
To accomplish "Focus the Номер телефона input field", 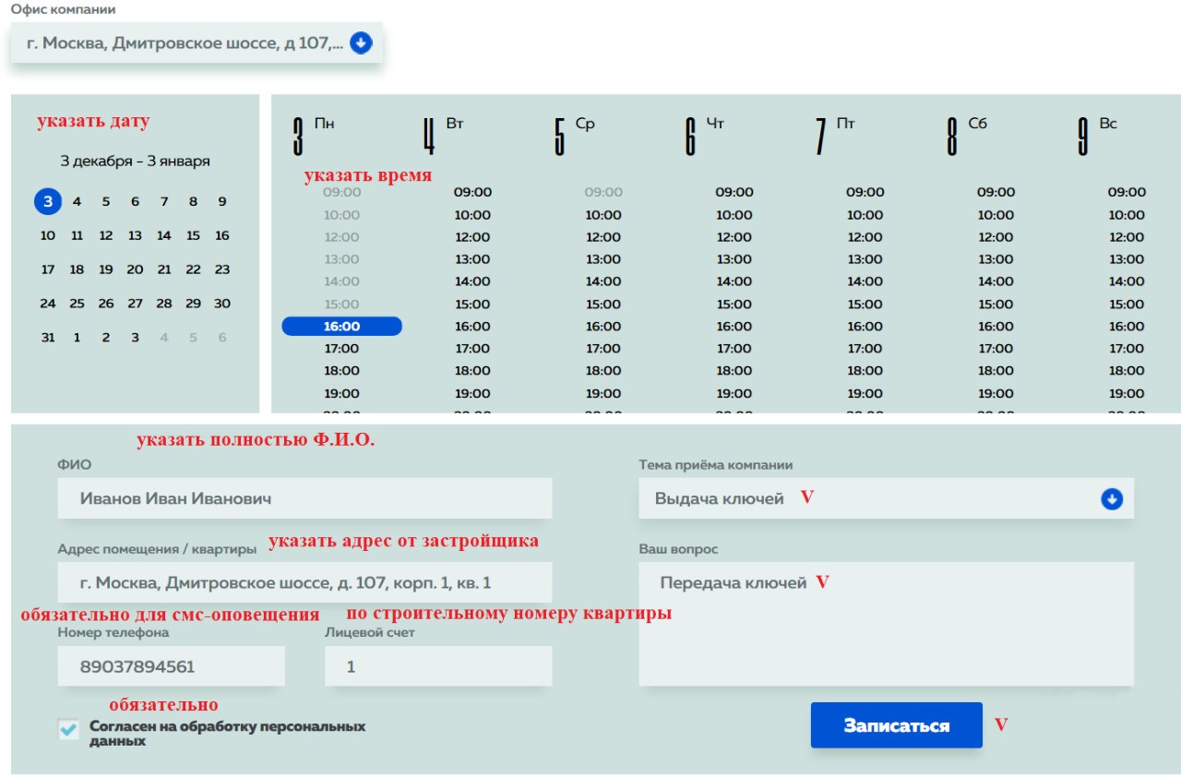I will point(171,666).
